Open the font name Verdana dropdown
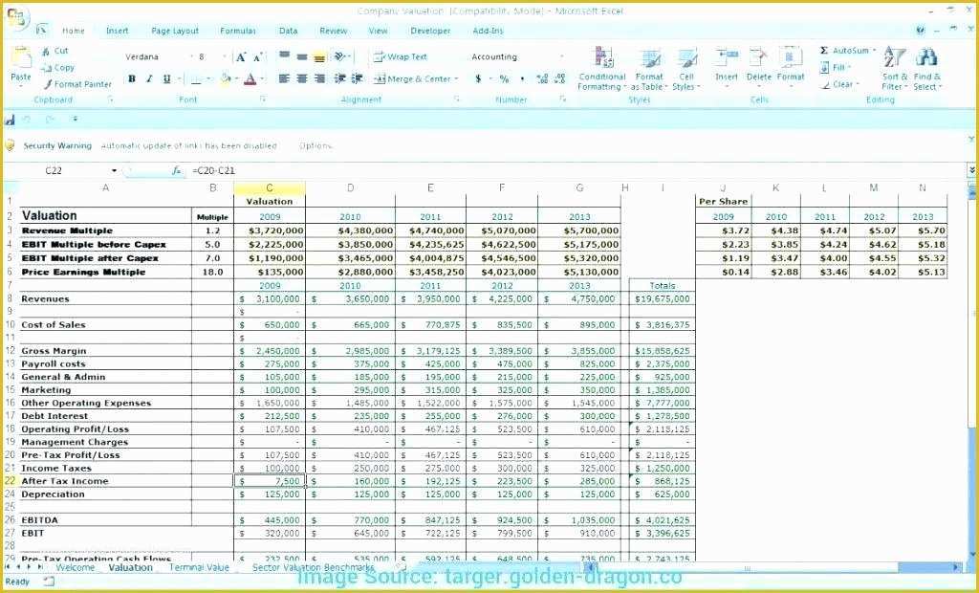The image size is (979, 593). tap(191, 56)
